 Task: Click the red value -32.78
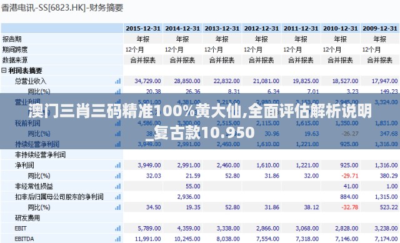(x=350, y=207)
